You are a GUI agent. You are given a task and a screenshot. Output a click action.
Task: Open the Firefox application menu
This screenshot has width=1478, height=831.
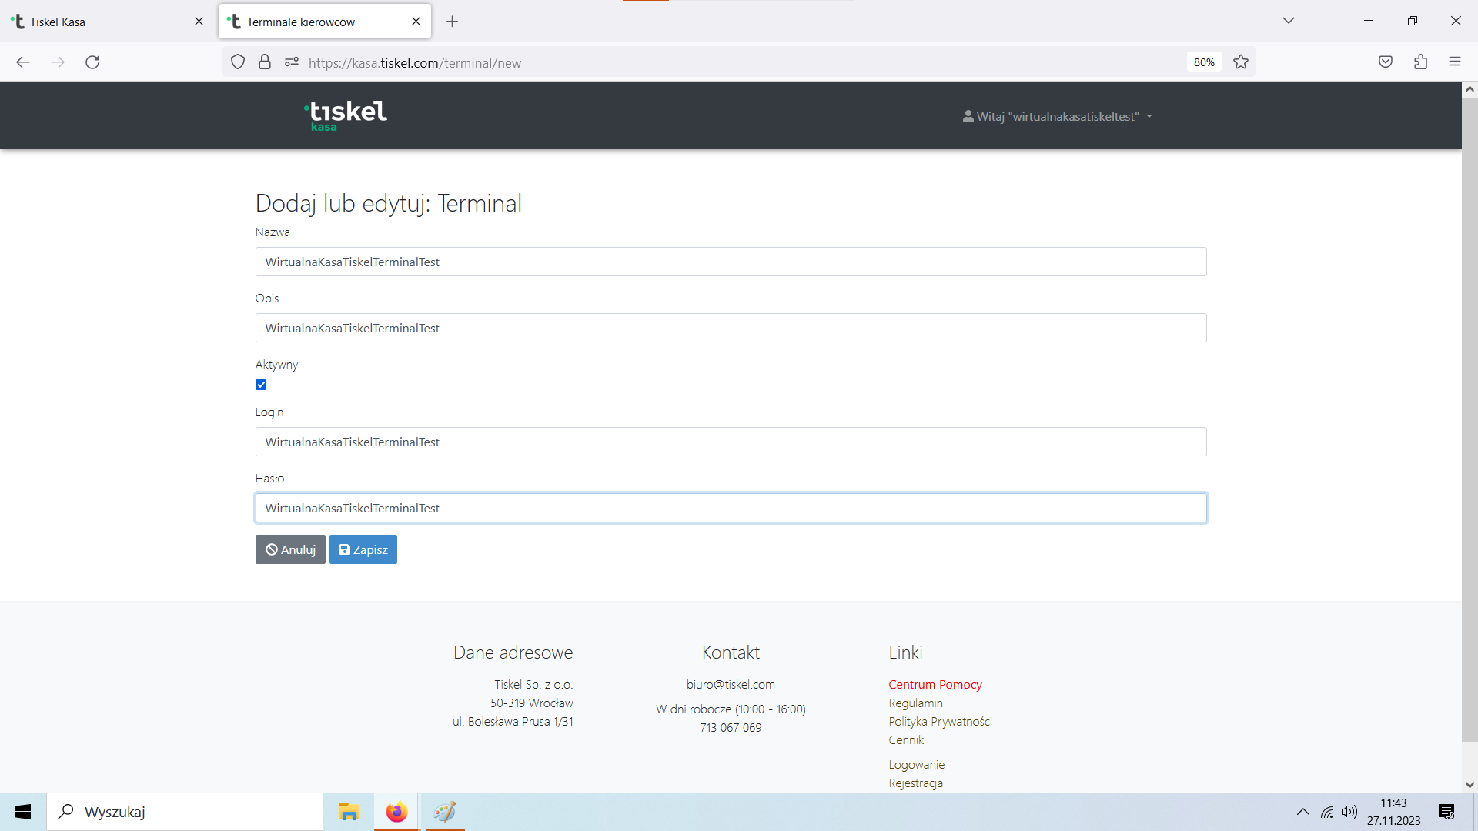click(1455, 62)
